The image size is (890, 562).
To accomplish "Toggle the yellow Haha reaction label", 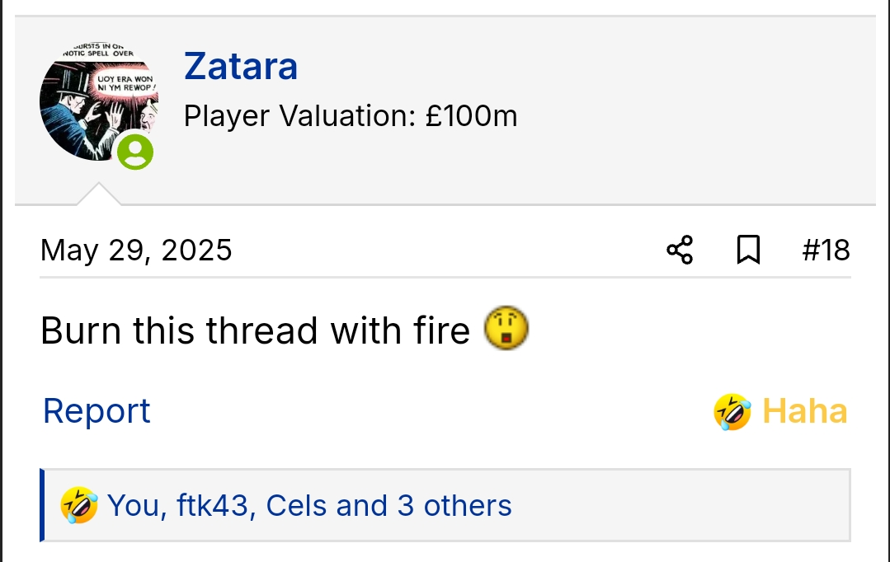I will [804, 410].
